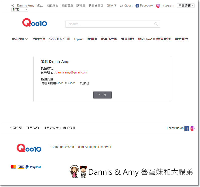Open the NTD currency dropdown
The width and height of the screenshot is (200, 187).
point(20,10)
